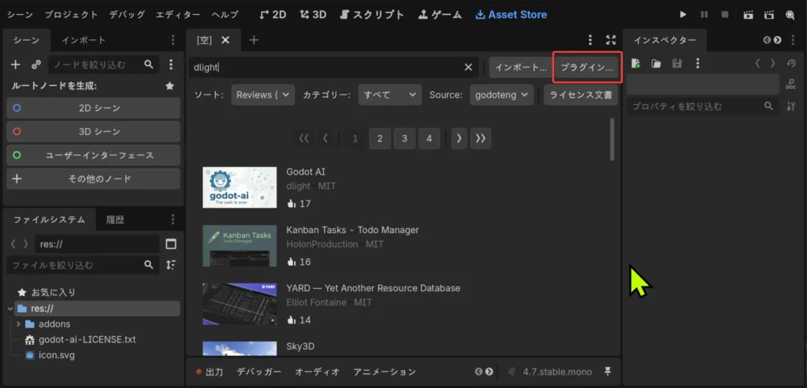The width and height of the screenshot is (807, 388).
Task: Switch to the インポート dock tab
Action: click(84, 40)
